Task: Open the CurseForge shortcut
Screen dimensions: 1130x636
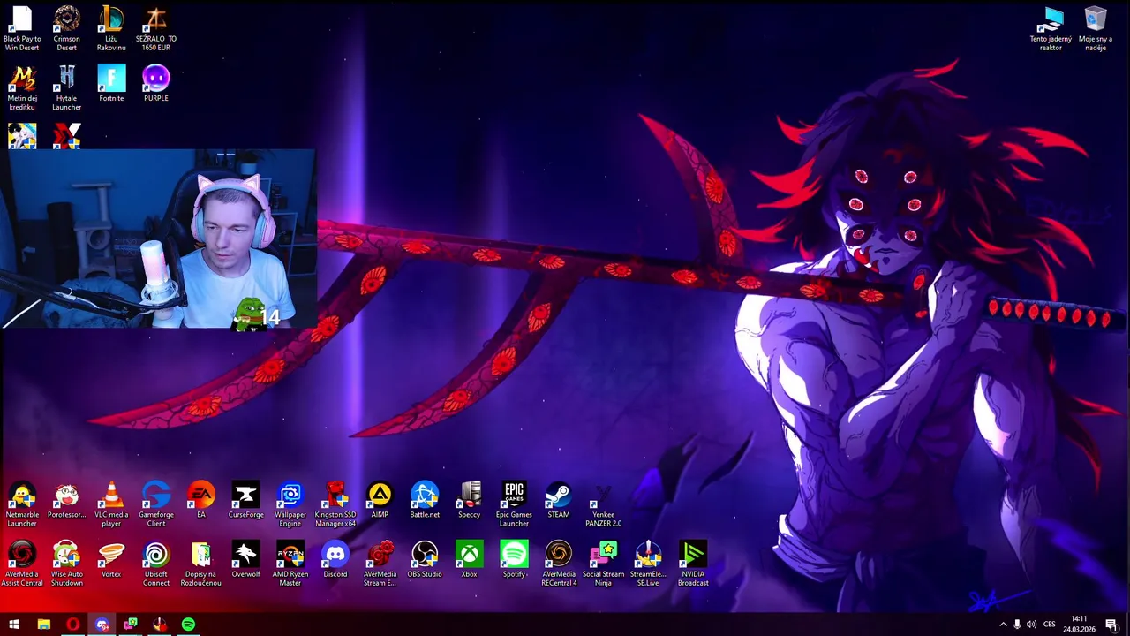Action: [x=245, y=500]
